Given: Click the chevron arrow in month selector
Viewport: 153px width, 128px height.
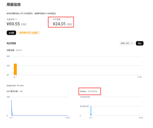Looking at the screenshot, I should coord(132,43).
